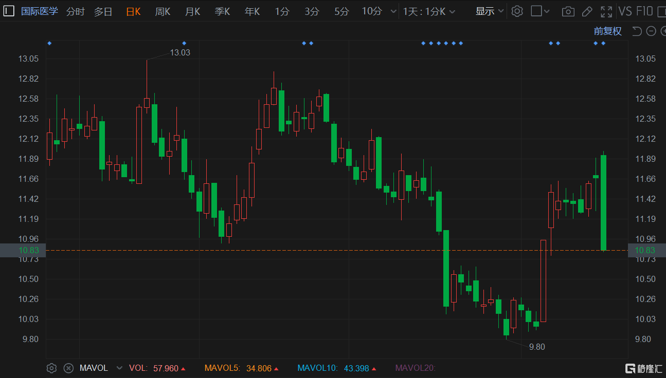Click the MAVOL20: label
Viewport: 666px width, 378px height.
point(415,368)
